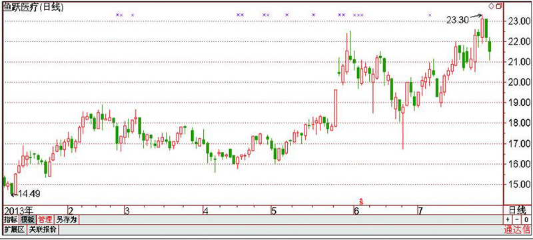Image resolution: width=533 pixels, height=240 pixels.
Task: Open the 扩展区 tab
Action: click(15, 230)
